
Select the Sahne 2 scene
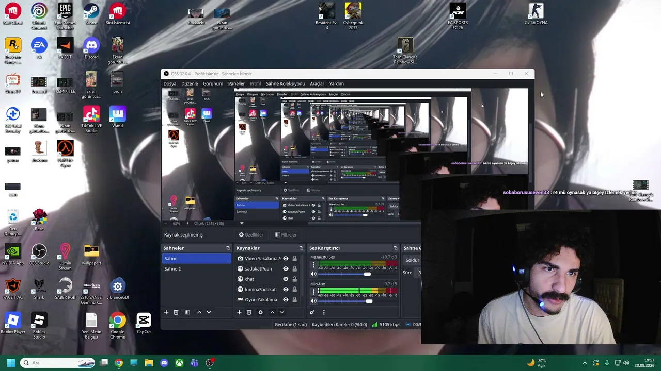(x=196, y=269)
